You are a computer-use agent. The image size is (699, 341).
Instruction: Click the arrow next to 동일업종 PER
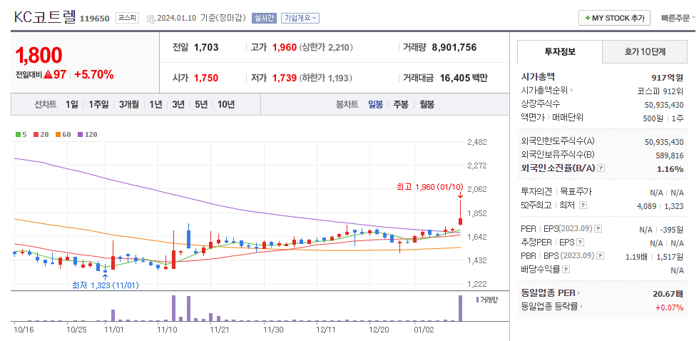point(578,293)
